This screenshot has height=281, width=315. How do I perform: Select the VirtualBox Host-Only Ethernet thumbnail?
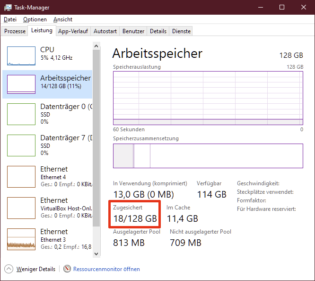click(x=21, y=208)
